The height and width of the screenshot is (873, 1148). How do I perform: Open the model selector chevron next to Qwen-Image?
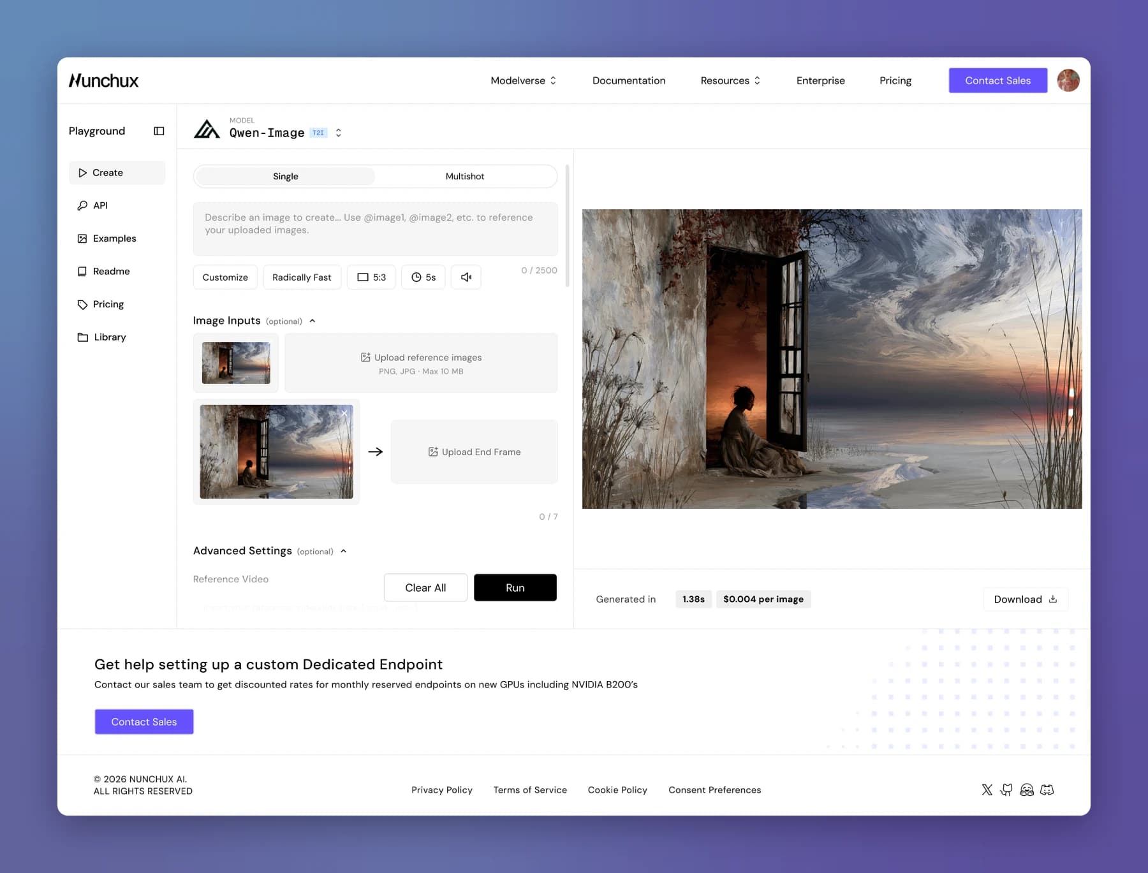click(x=339, y=133)
